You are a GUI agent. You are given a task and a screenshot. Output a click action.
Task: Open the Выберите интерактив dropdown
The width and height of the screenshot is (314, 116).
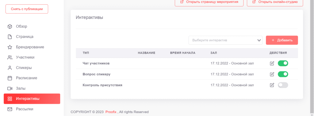tap(225, 40)
